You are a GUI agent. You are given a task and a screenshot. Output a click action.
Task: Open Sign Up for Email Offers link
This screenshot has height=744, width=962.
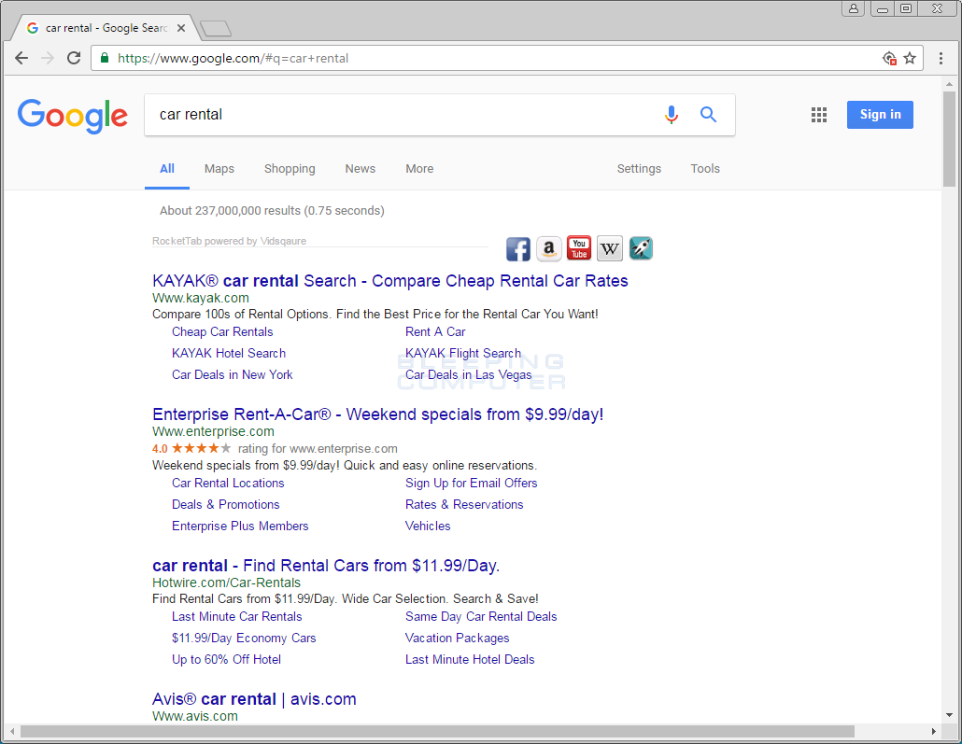click(x=471, y=484)
